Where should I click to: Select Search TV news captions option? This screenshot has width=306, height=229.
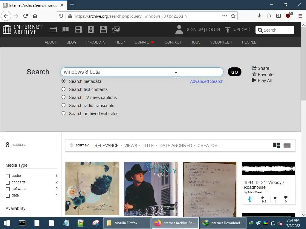[63, 97]
